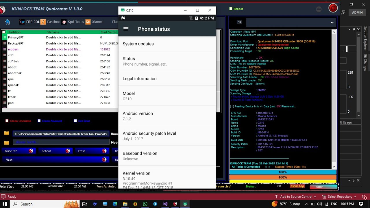Click the Reboot button beside Erase FRP
This screenshot has width=370, height=208.
(55, 151)
